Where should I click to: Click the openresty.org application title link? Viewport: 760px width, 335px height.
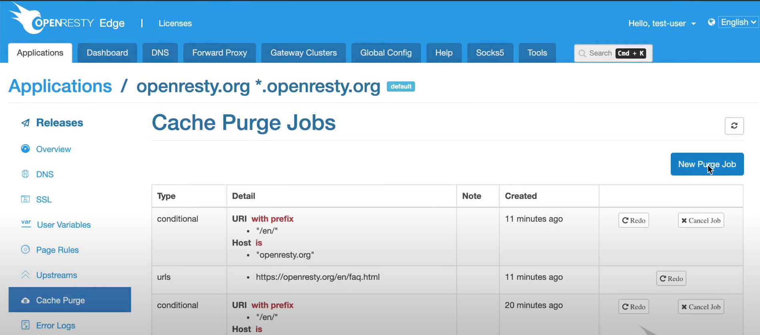pyautogui.click(x=259, y=86)
